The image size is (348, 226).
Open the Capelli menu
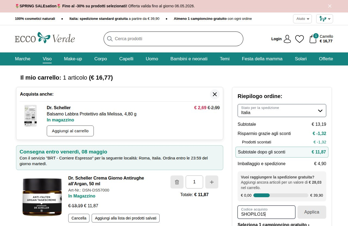click(126, 59)
